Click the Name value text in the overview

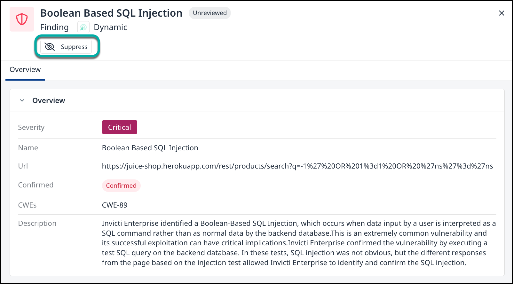(150, 148)
